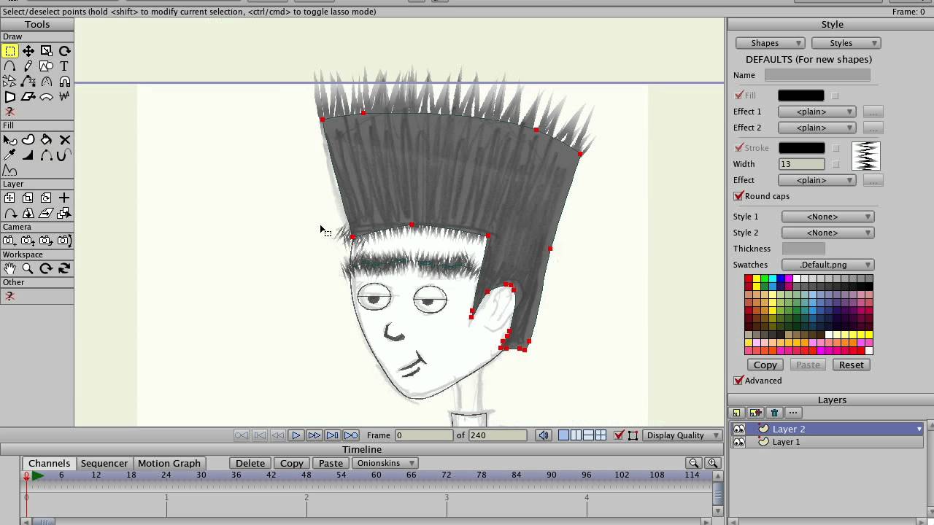Open the Style 2 dropdown
This screenshot has width=934, height=525.
point(827,233)
